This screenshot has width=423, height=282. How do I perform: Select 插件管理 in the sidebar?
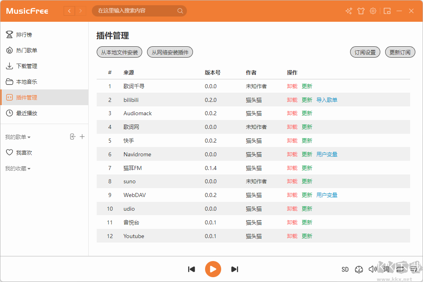click(x=44, y=97)
